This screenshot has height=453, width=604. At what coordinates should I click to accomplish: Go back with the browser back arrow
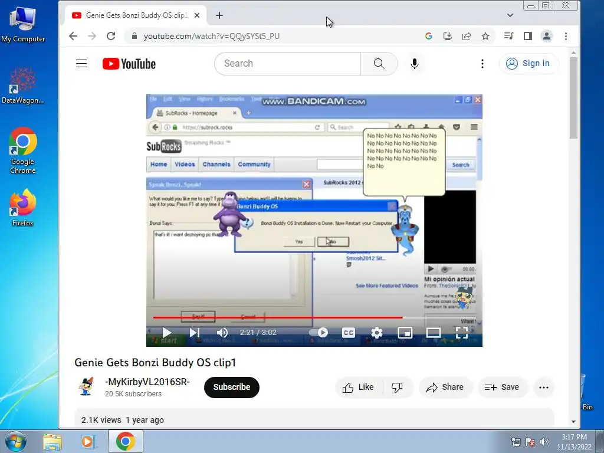pos(73,36)
